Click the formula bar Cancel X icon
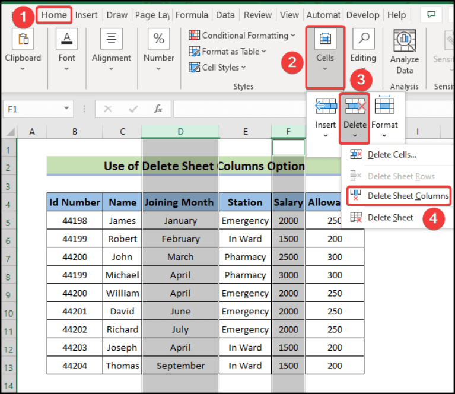This screenshot has width=455, height=394. pos(108,109)
